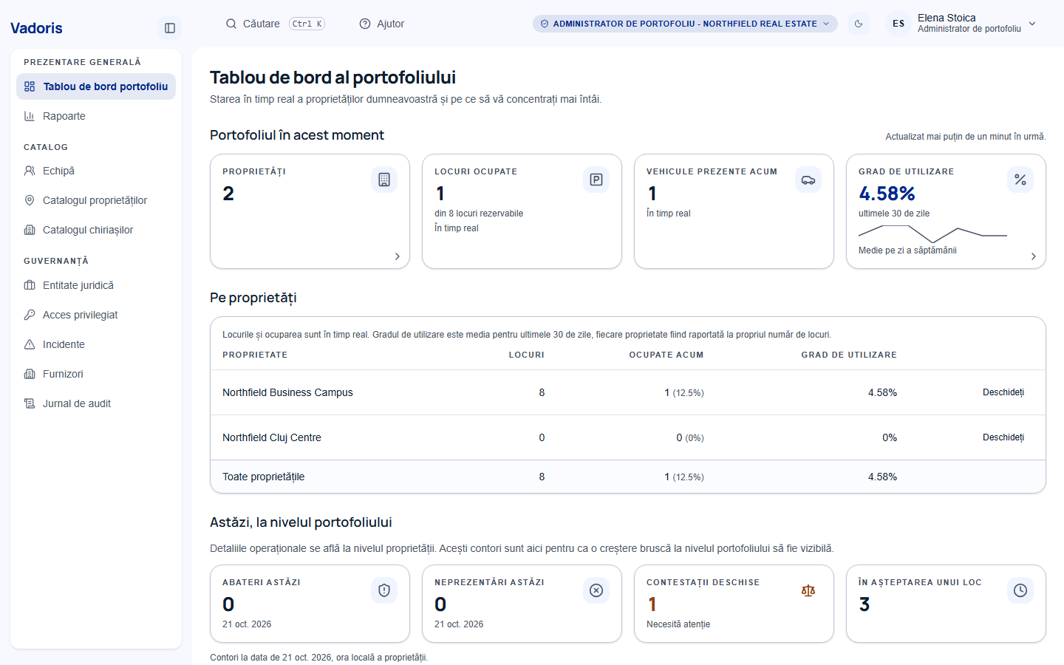The image size is (1064, 665).
Task: Click the Ocupate acum column header
Action: tap(666, 355)
